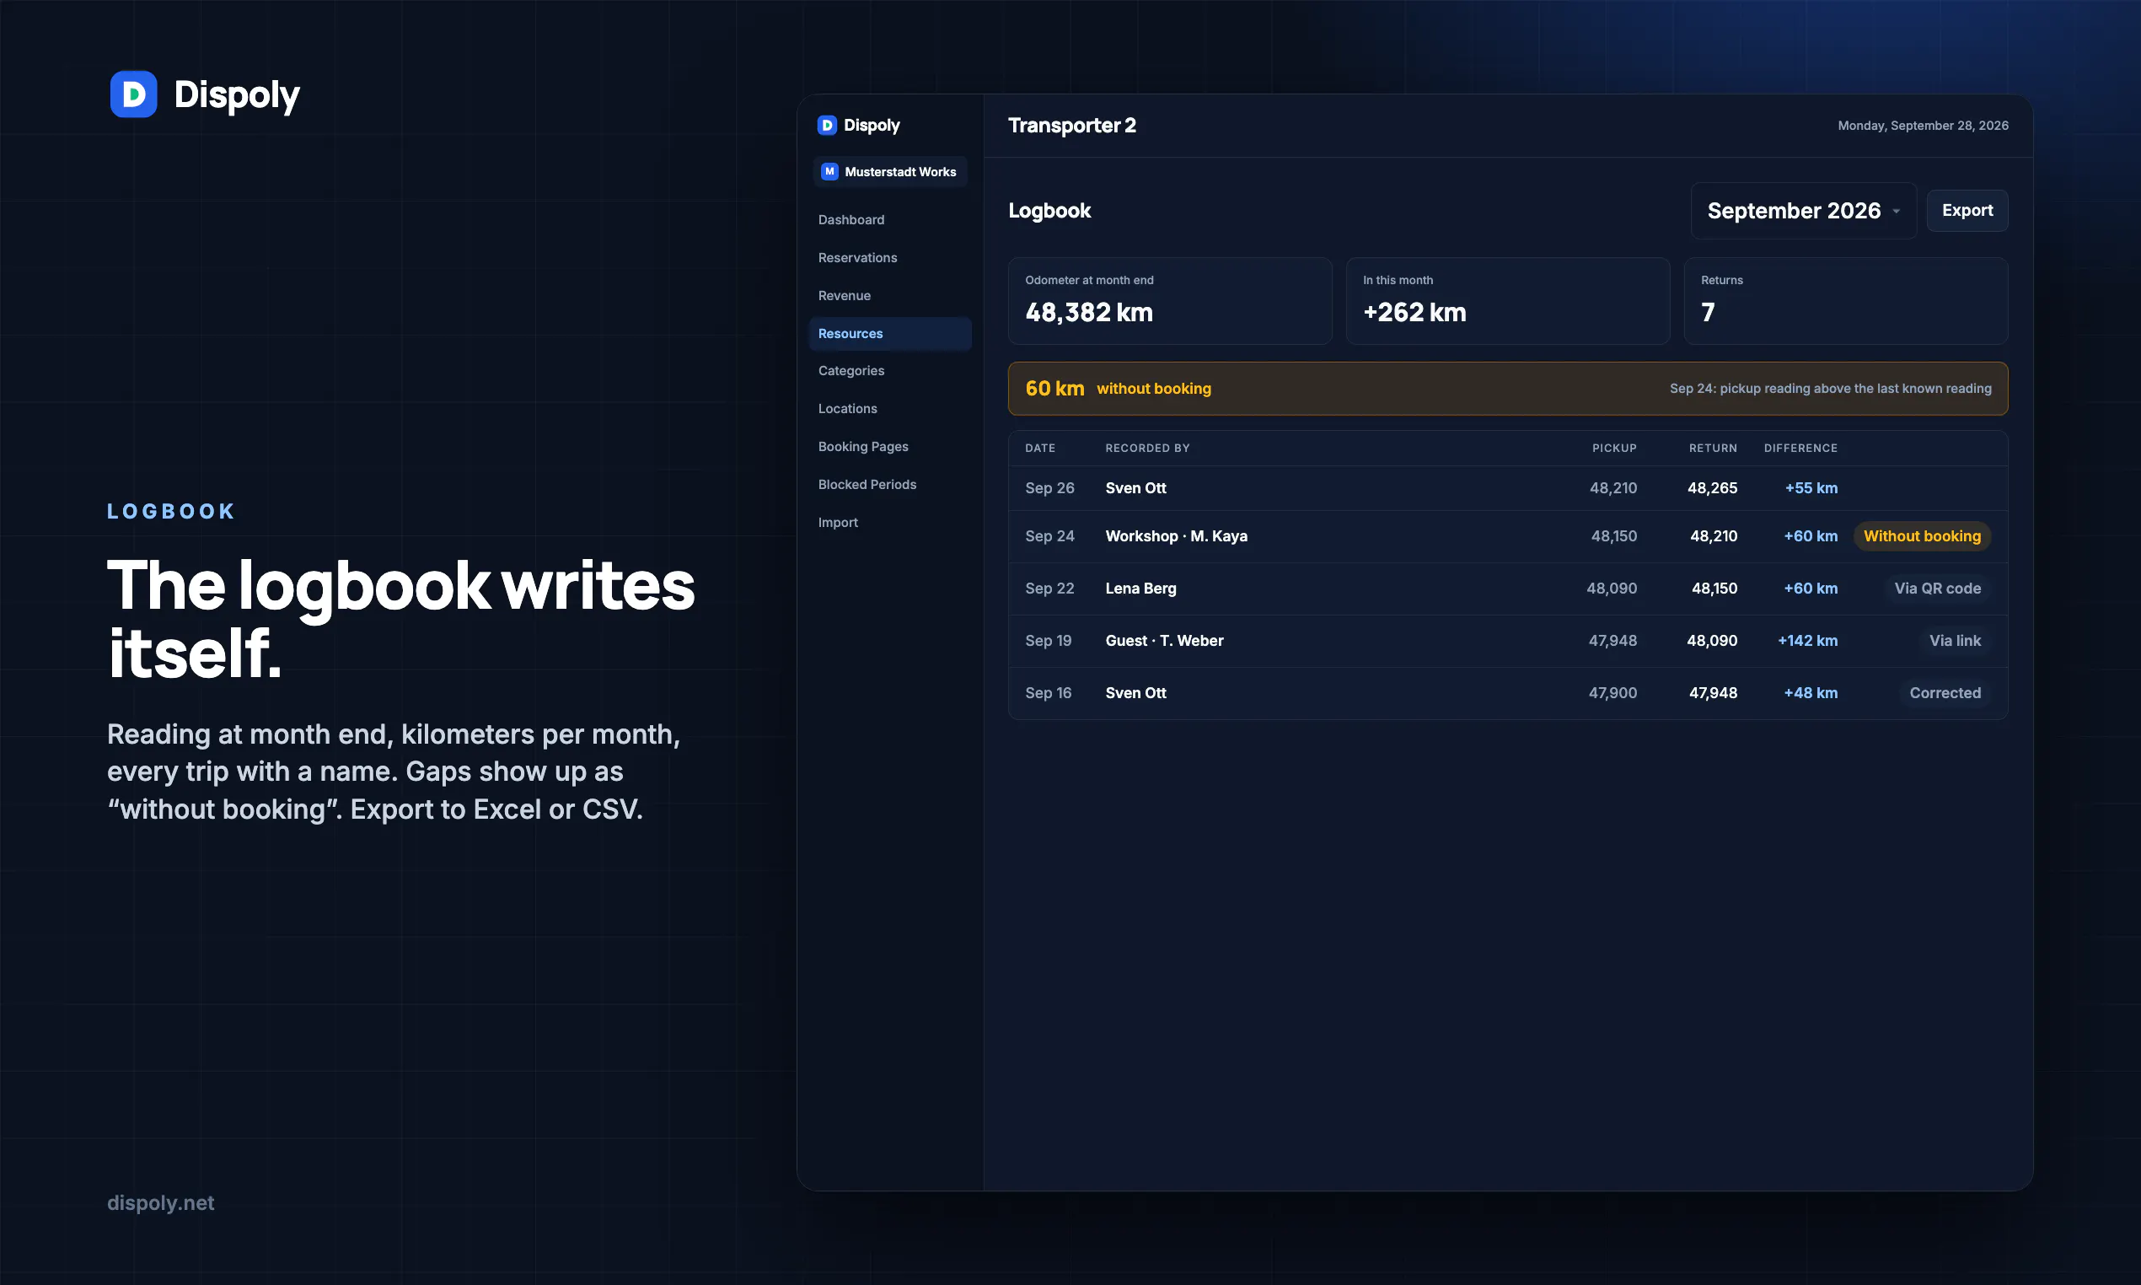Click the PICKUP column header

point(1614,448)
